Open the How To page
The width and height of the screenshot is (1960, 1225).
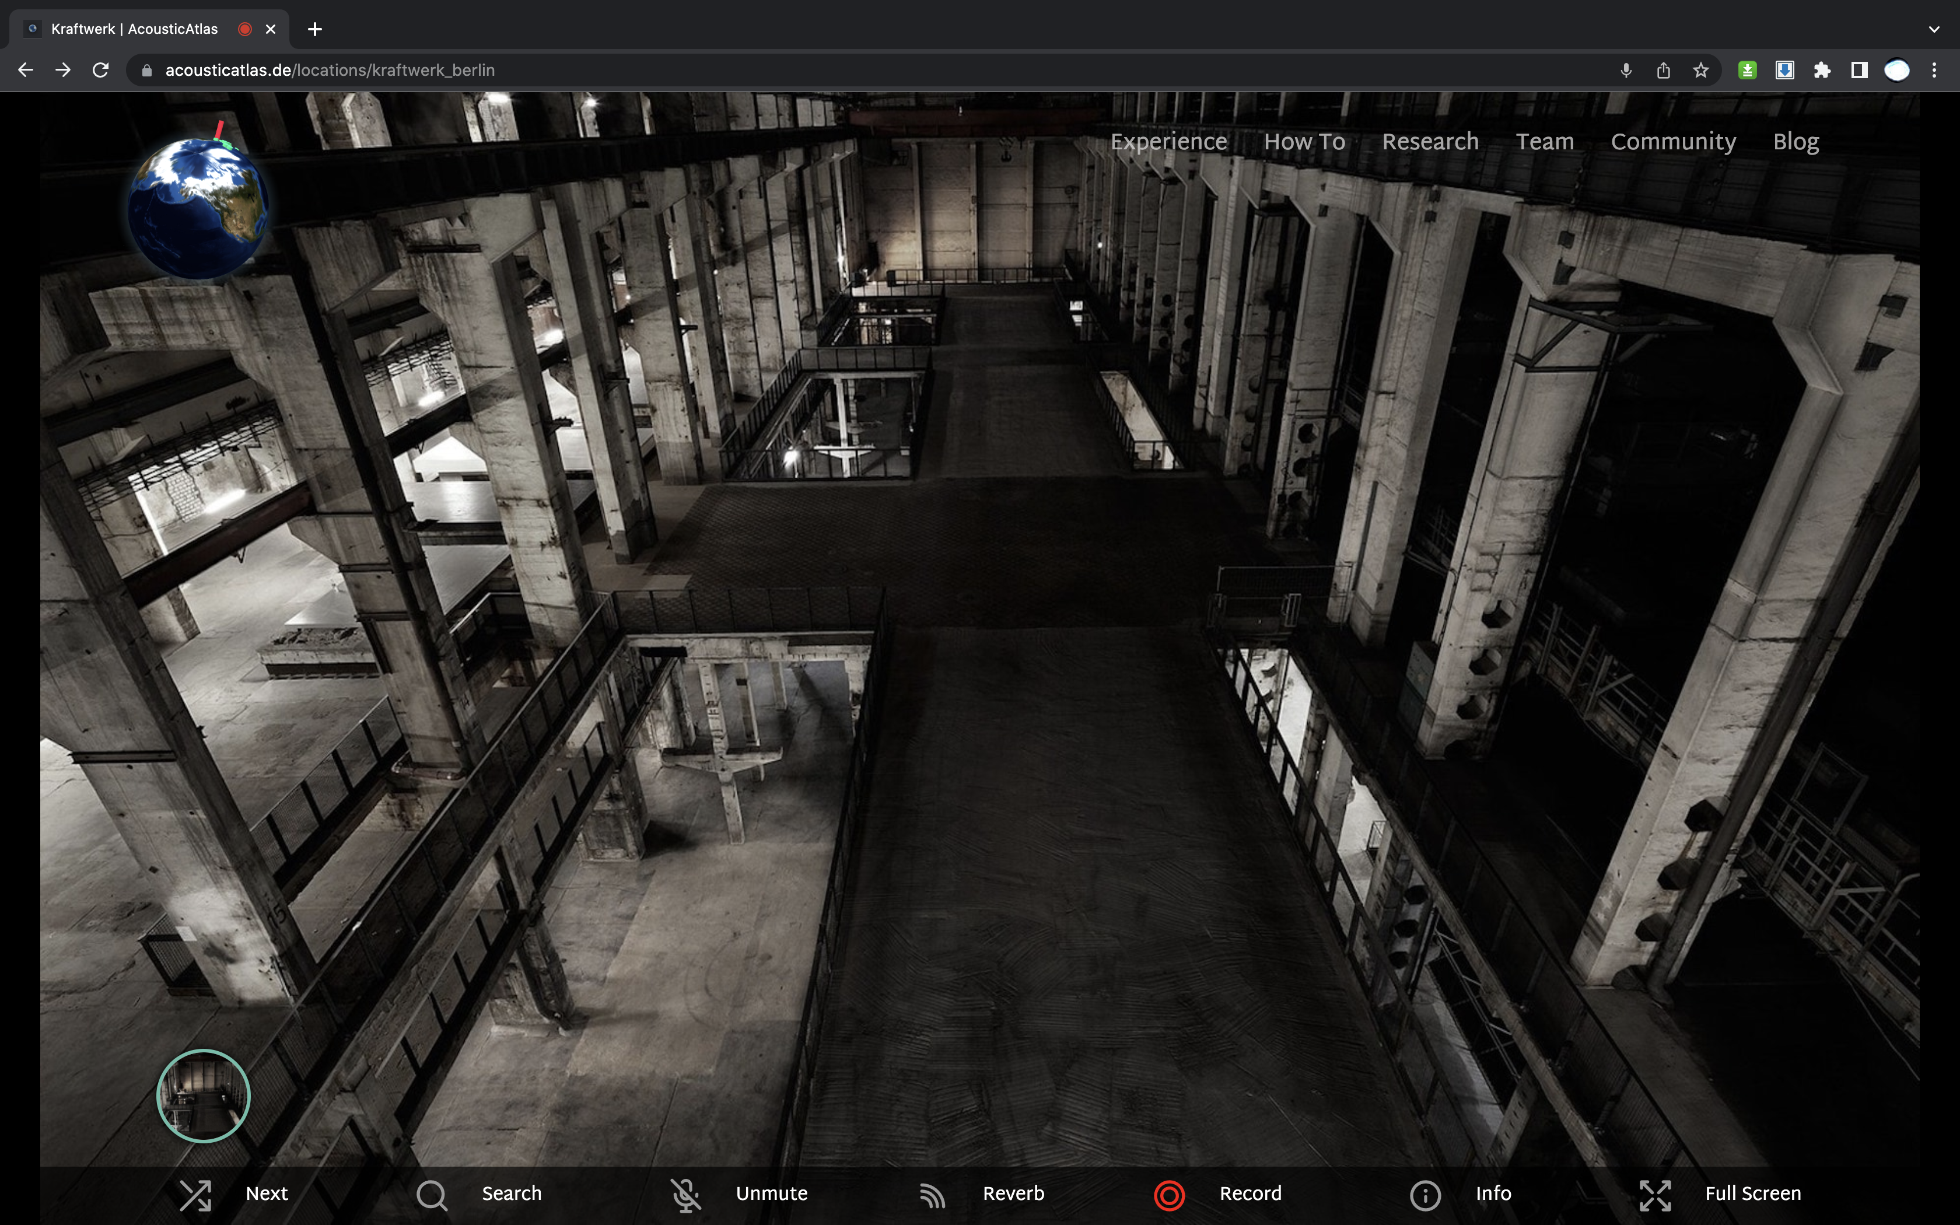pos(1304,142)
